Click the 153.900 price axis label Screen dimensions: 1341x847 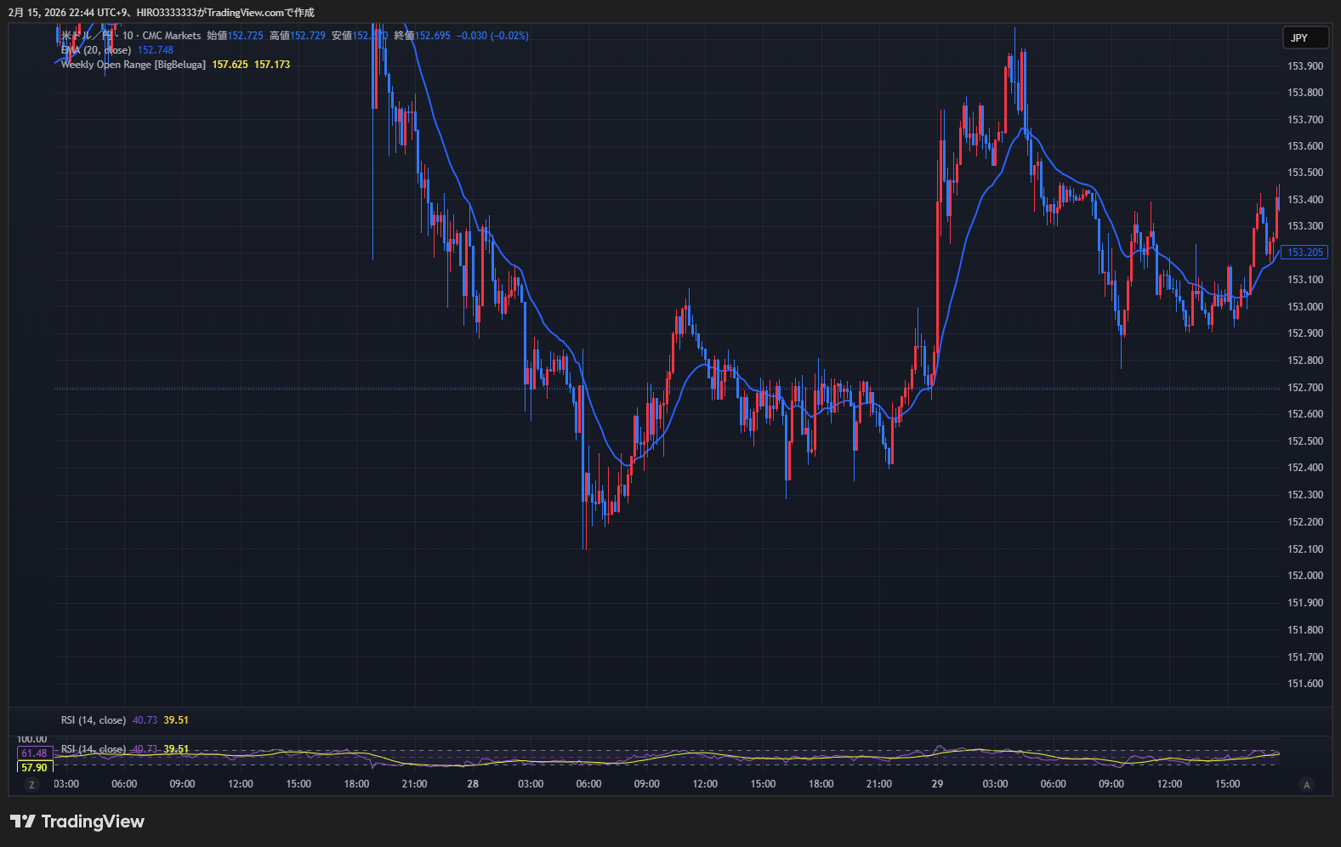[x=1305, y=66]
